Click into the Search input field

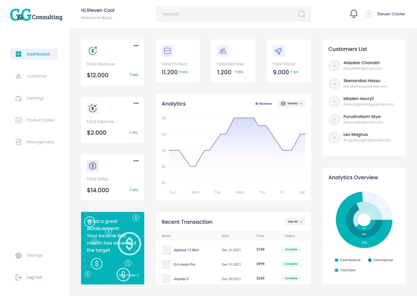point(233,14)
